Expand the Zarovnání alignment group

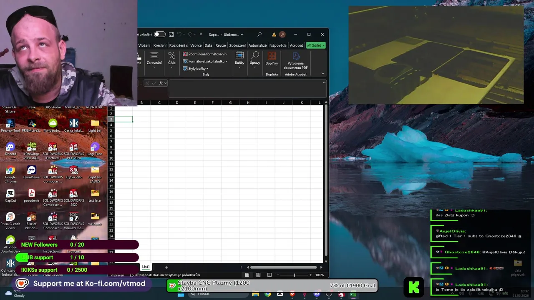[154, 59]
